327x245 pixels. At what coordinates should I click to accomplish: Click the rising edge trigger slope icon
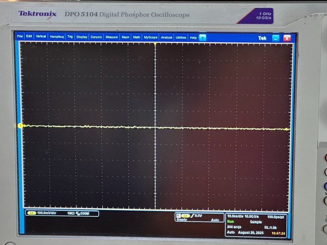pos(192,216)
